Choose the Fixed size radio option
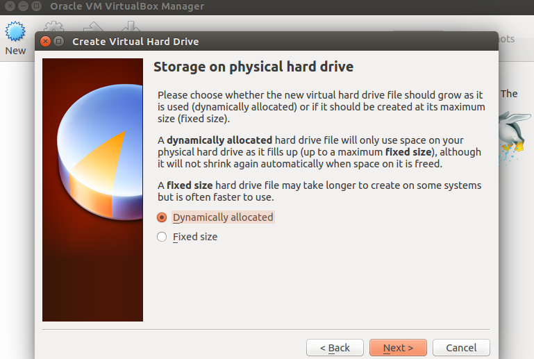 pos(162,237)
